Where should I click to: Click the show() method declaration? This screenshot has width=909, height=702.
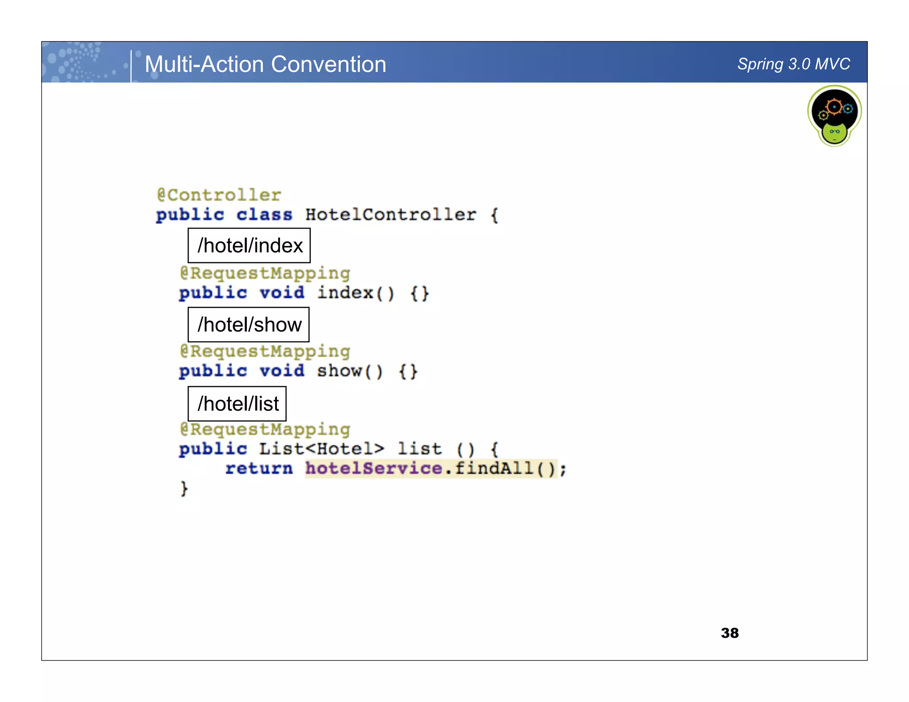click(349, 371)
